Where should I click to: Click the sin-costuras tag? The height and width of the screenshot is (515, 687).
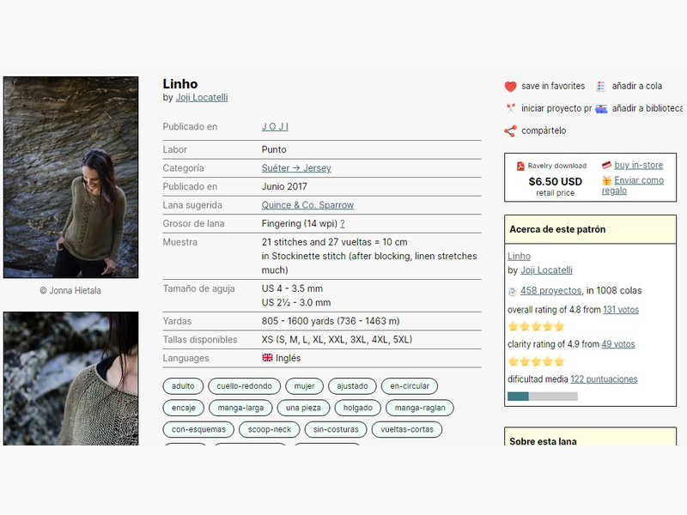point(335,429)
